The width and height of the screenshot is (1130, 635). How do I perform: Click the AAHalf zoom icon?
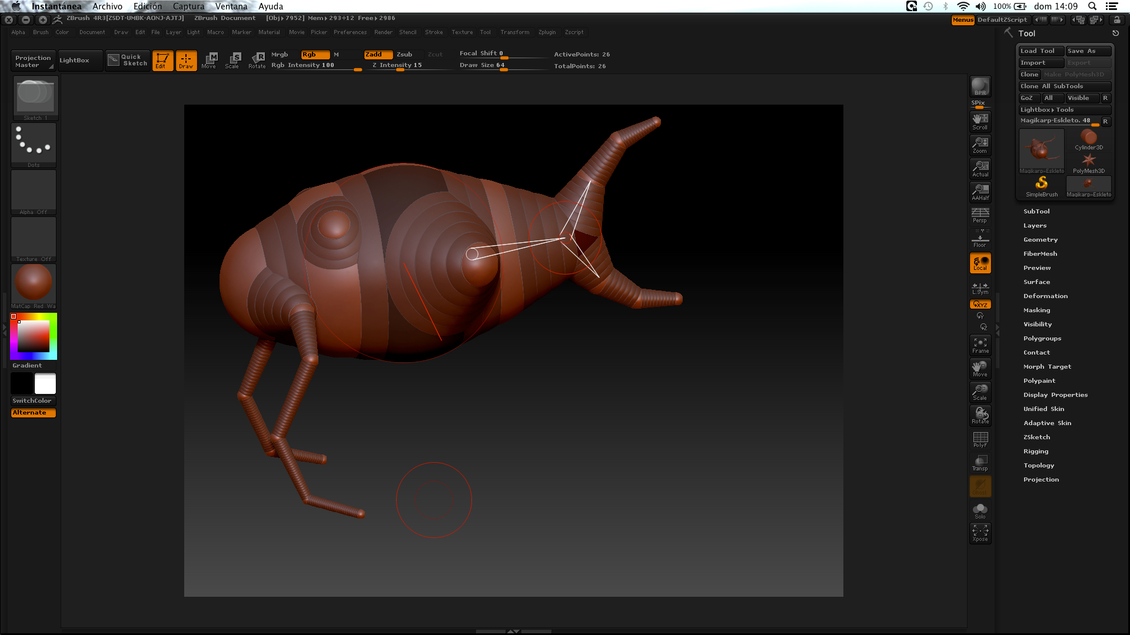tap(980, 192)
